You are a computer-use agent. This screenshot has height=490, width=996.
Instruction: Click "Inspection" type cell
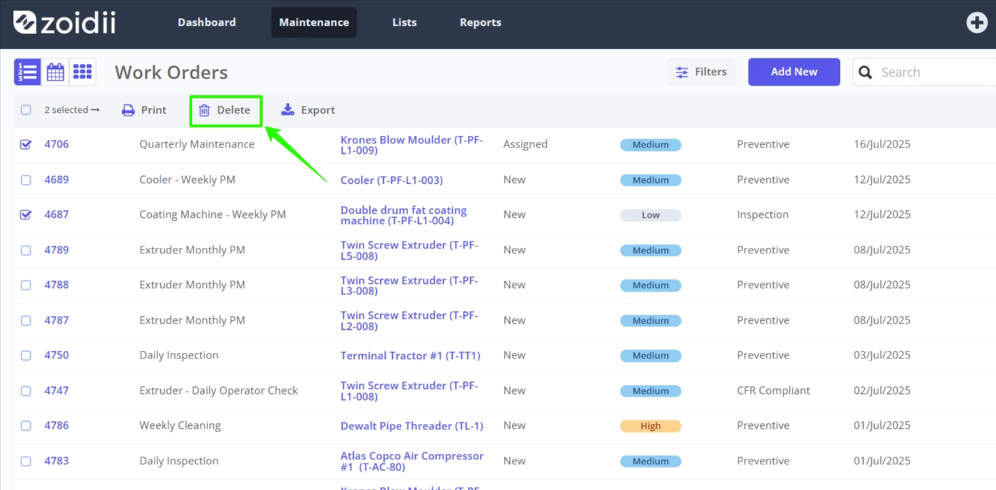763,214
